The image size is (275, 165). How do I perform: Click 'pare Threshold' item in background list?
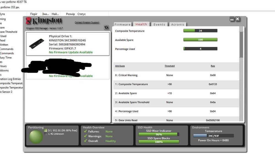[x=9, y=32]
